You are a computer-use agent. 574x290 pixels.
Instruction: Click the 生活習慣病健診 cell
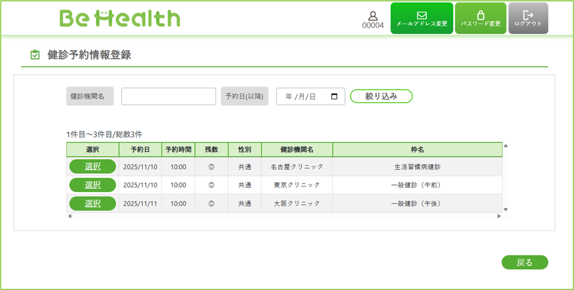pyautogui.click(x=417, y=166)
